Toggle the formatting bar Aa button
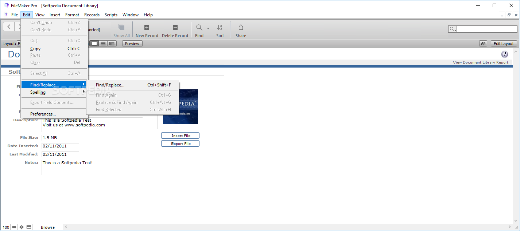Viewport: 520px width, 231px height. click(x=483, y=44)
